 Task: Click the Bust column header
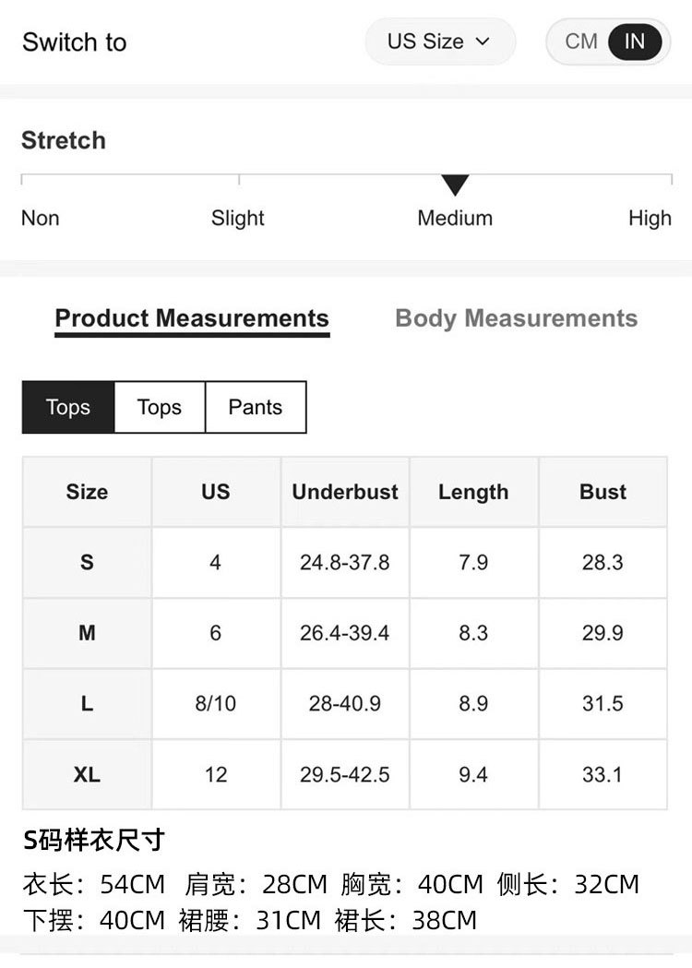[603, 492]
